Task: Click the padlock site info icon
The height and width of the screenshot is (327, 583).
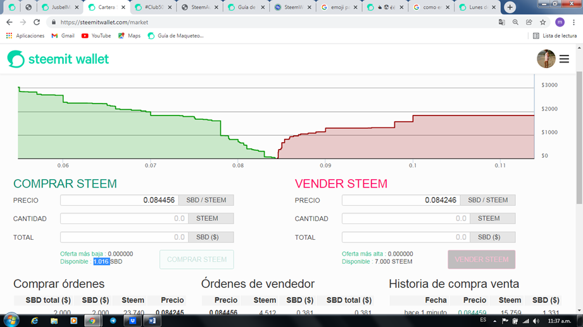Action: [54, 22]
